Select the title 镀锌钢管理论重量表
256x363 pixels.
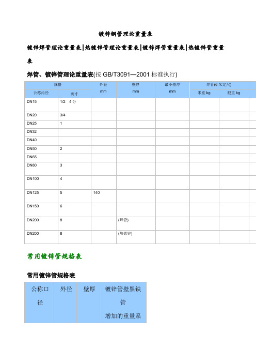pyautogui.click(x=125, y=34)
